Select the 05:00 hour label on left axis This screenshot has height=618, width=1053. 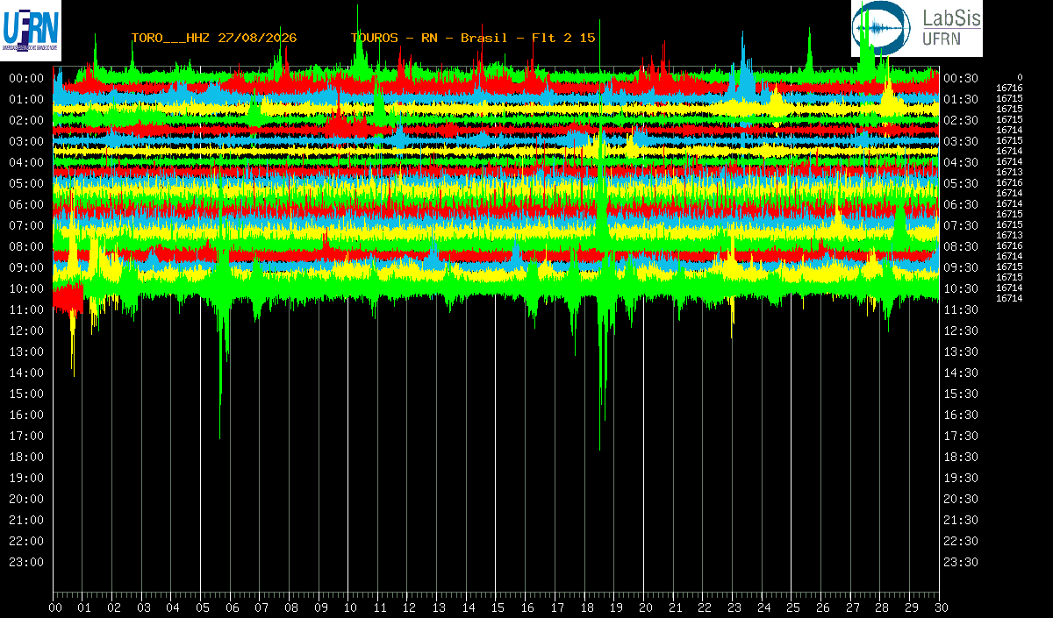pos(26,183)
